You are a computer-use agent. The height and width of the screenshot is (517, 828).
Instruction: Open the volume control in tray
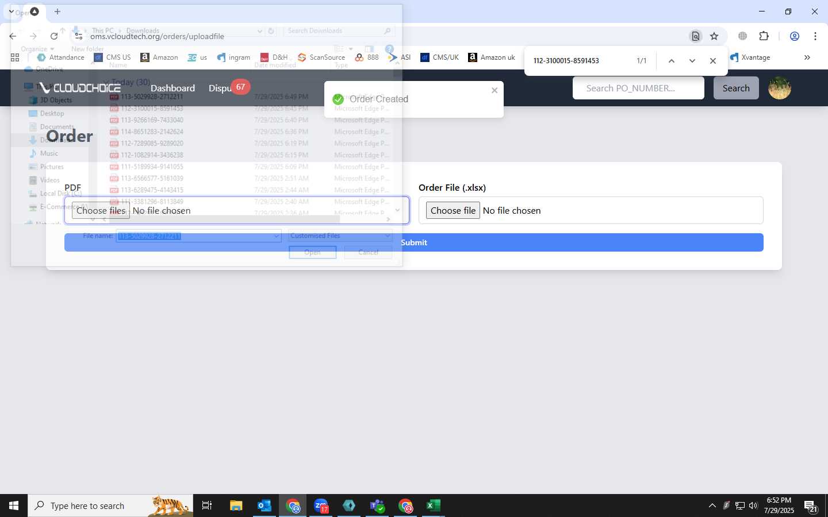753,506
